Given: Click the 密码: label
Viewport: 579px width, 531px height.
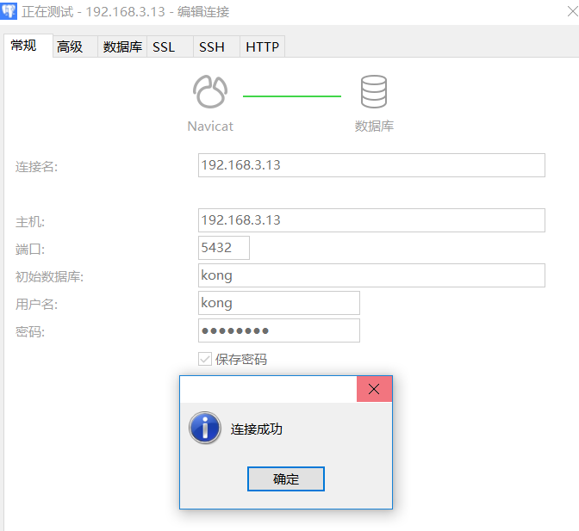Looking at the screenshot, I should (30, 332).
